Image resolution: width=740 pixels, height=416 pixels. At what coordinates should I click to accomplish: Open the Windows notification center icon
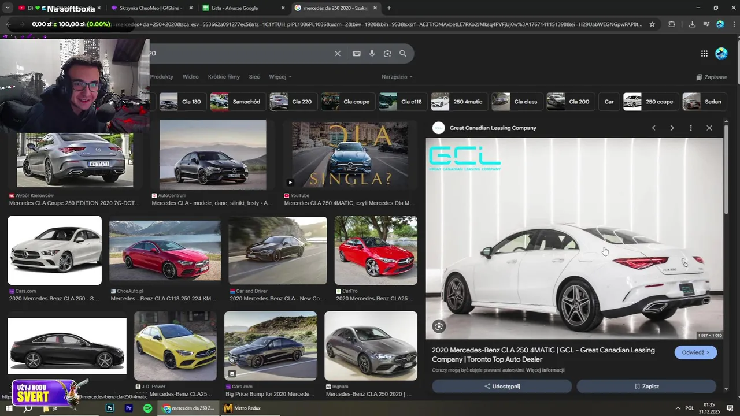click(730, 408)
